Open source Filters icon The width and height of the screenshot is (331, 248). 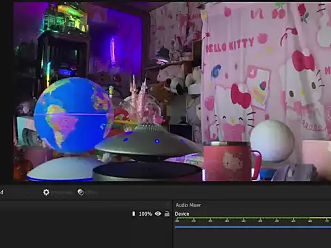point(81,192)
